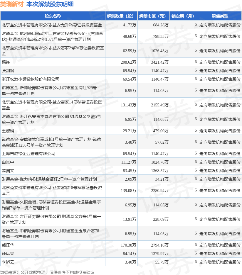This screenshot has width=242, height=275.
Task: Click the 财通基金玉泉合富78号 shareholder row
Action: [x=121, y=234]
